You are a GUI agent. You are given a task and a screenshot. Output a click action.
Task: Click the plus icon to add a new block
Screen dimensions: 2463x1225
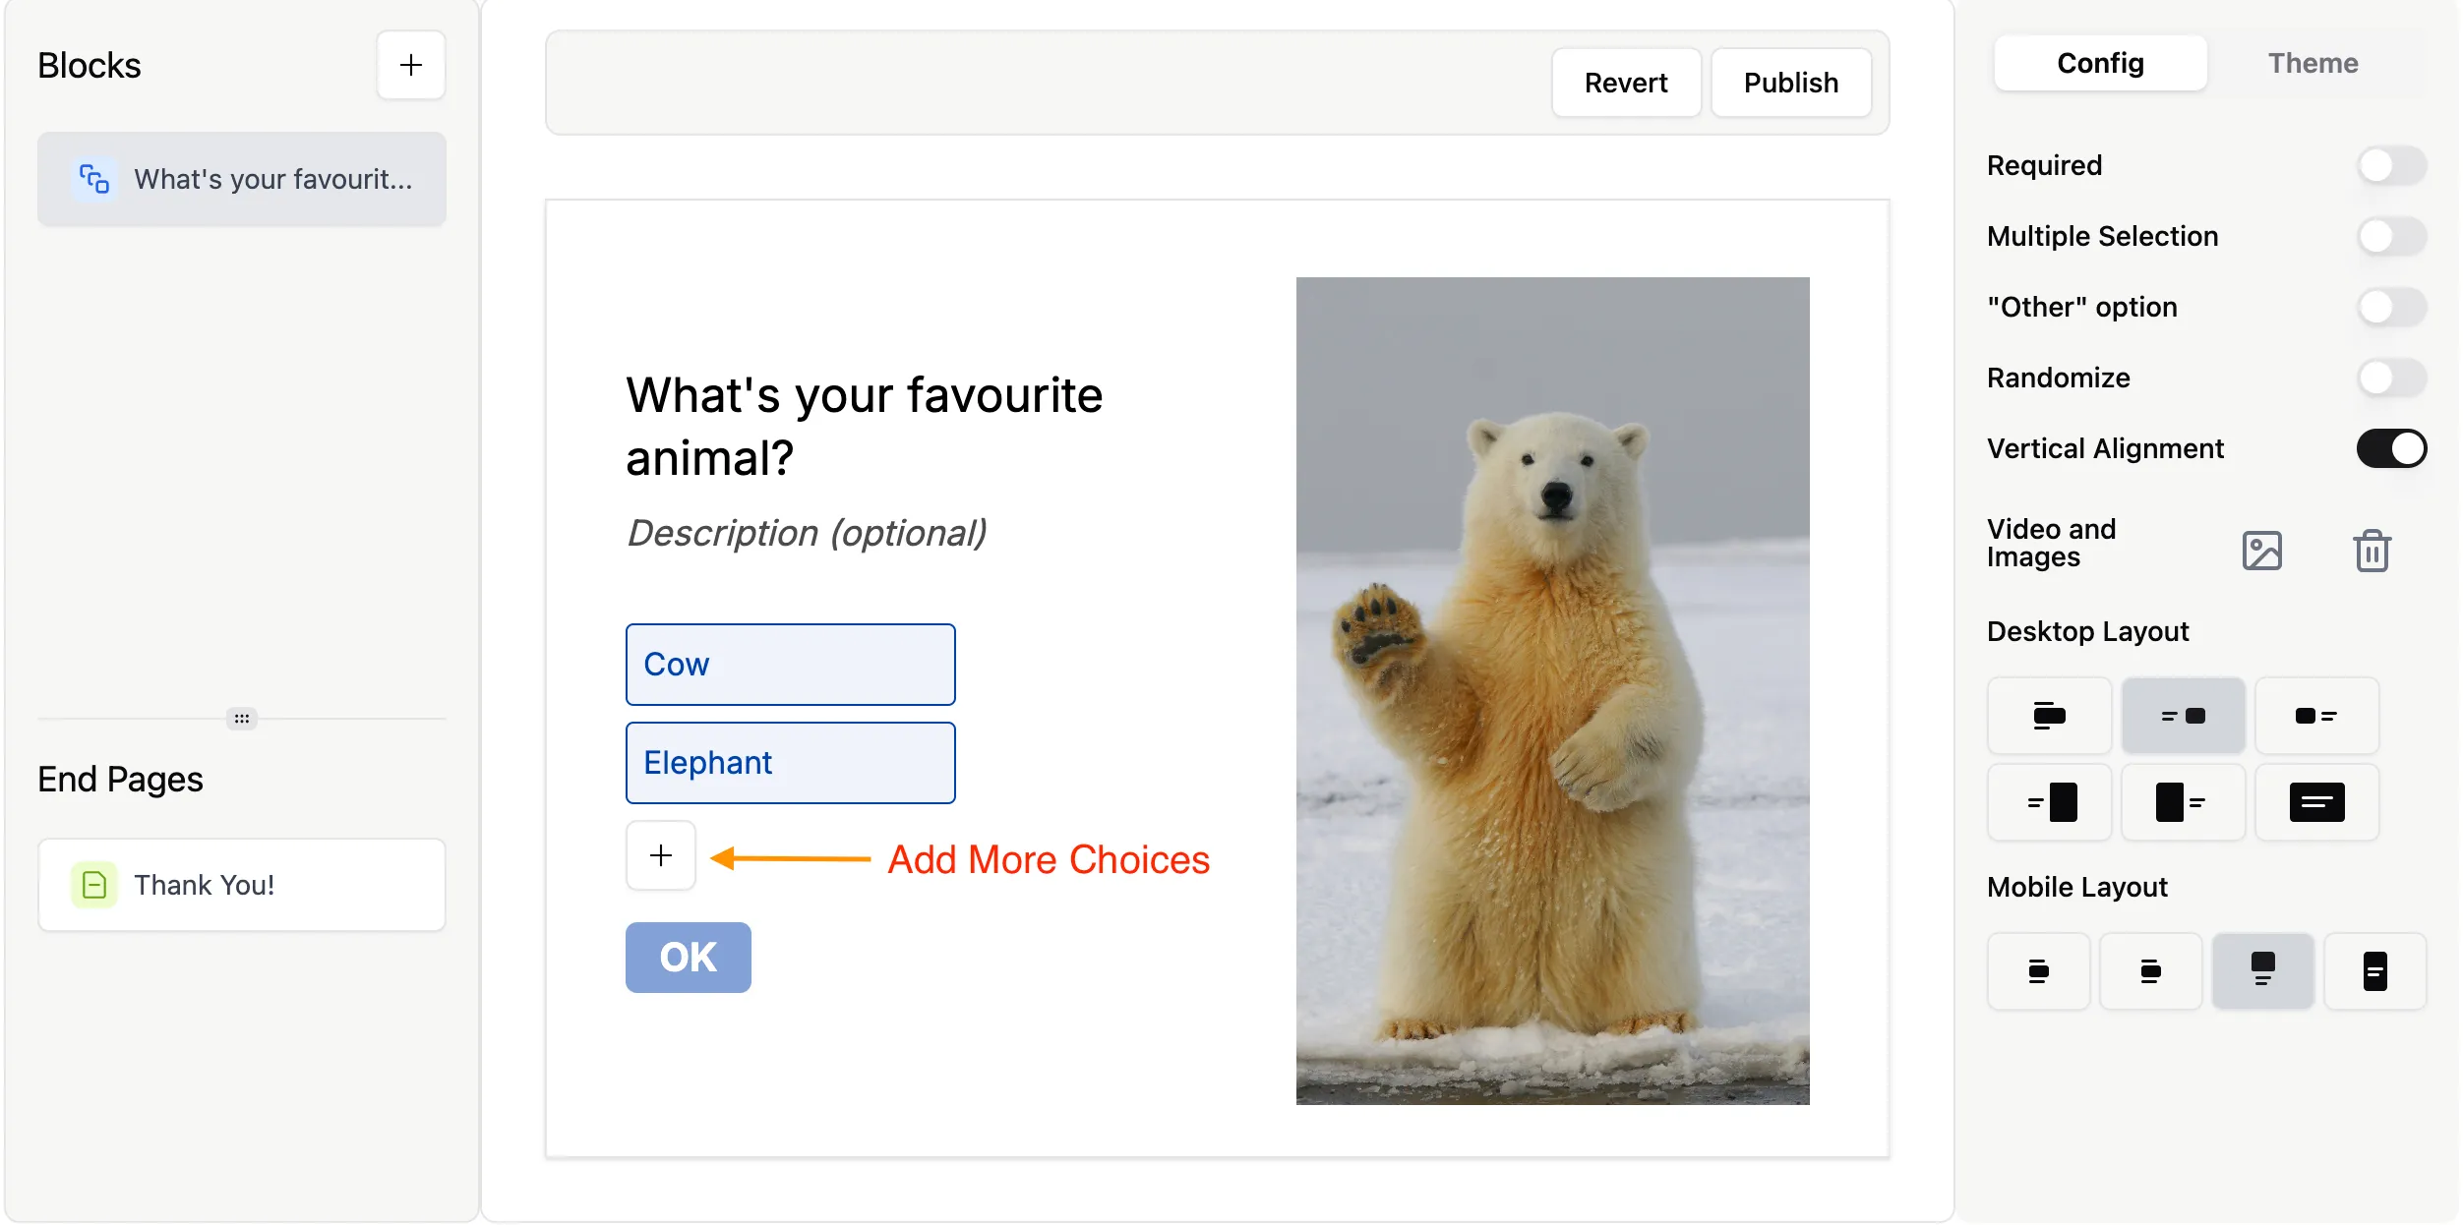coord(410,65)
